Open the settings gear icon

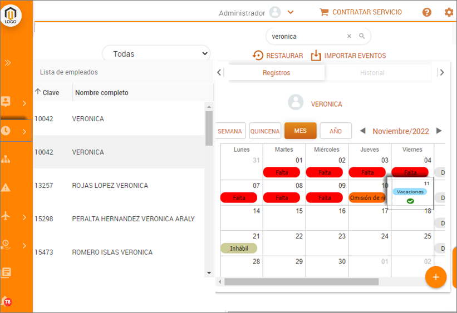tap(449, 12)
